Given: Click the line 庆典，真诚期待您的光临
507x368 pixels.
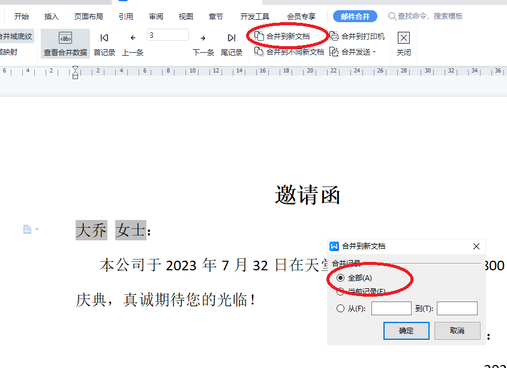Looking at the screenshot, I should pos(166,300).
